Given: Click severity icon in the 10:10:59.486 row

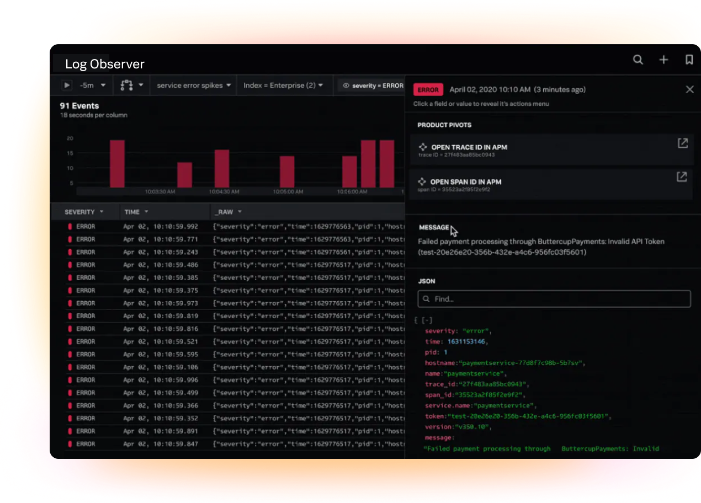Looking at the screenshot, I should click(x=70, y=265).
